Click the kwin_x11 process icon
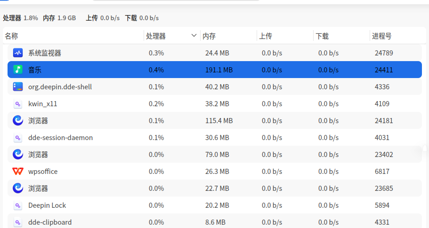 click(x=18, y=104)
